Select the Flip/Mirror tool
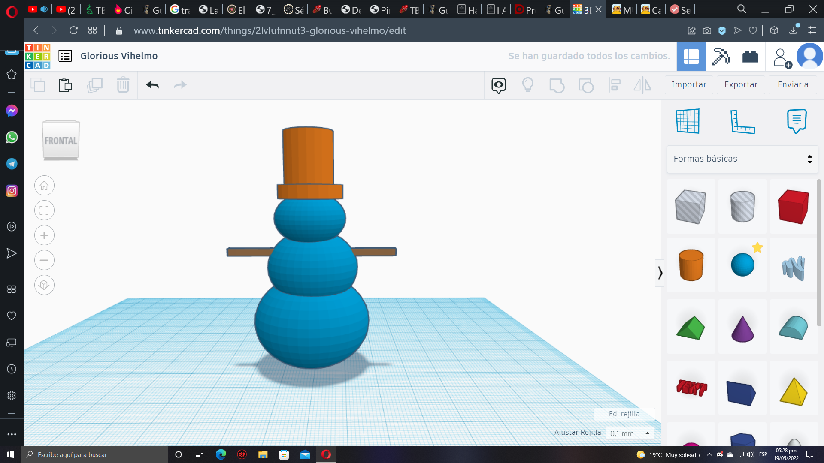Screen dimensions: 824x463 642,85
